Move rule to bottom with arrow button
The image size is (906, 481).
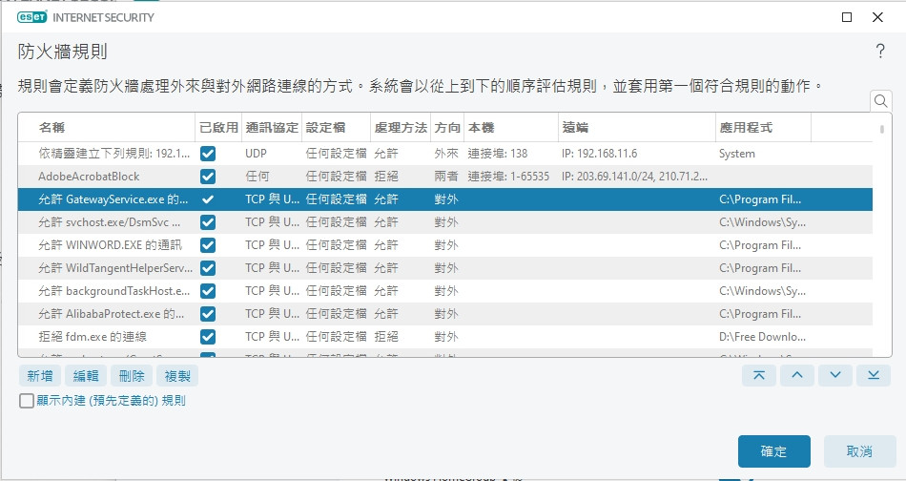873,376
